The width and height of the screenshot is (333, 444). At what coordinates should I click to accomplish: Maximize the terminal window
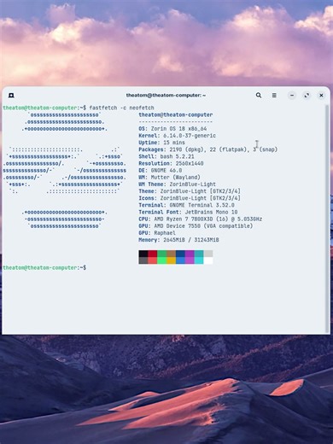(x=307, y=96)
